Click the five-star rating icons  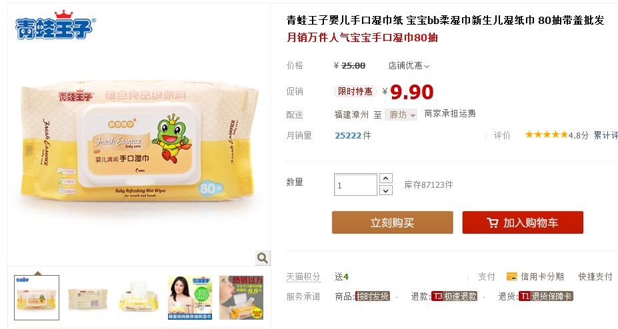pyautogui.click(x=546, y=135)
